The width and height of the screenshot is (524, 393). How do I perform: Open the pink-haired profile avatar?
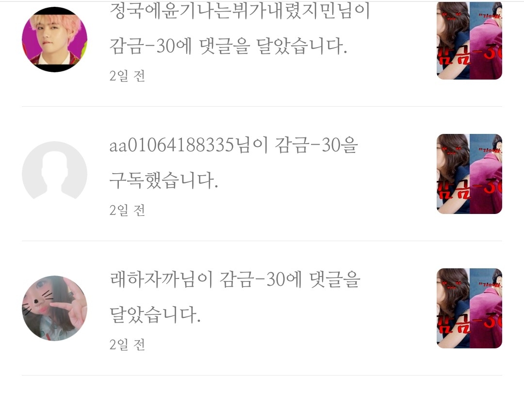point(54,39)
